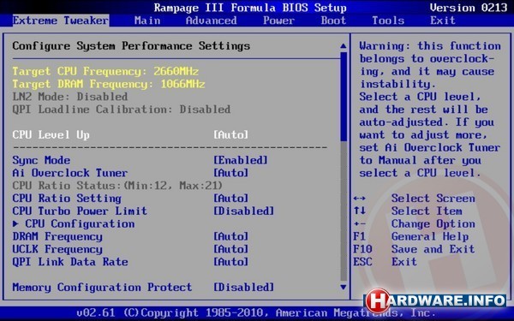Click the left-right arrows Select Screen icon
The height and width of the screenshot is (321, 514).
pyautogui.click(x=359, y=199)
